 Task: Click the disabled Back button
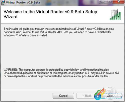[87, 96]
